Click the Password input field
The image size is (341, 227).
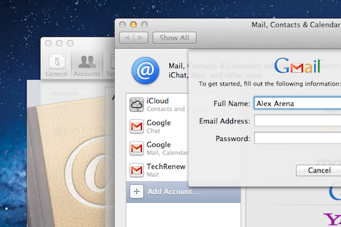298,138
